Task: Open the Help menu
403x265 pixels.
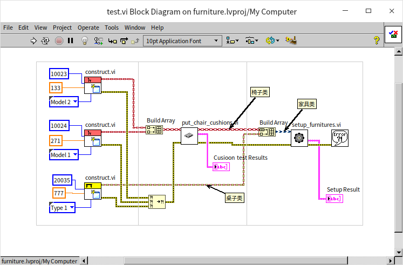Action: [x=158, y=28]
